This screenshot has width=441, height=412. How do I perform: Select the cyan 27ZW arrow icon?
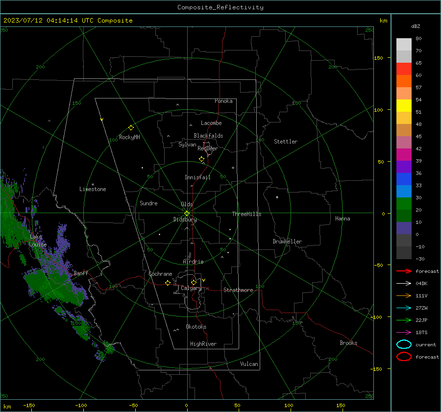(x=404, y=308)
